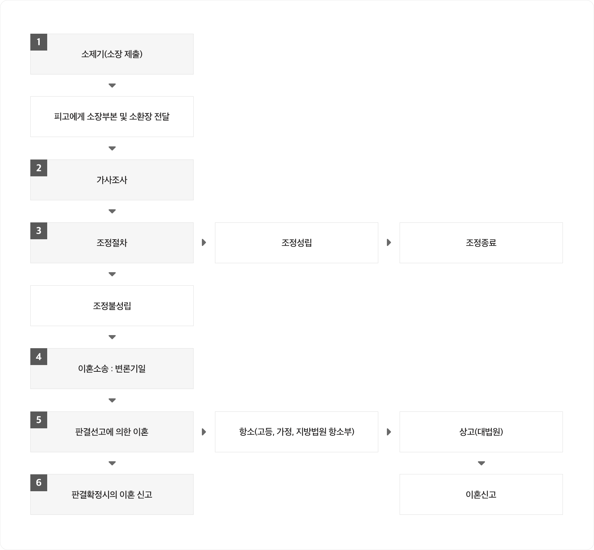This screenshot has height=550, width=594.
Task: Select the 소제기(소장 제출) box
Action: (112, 54)
